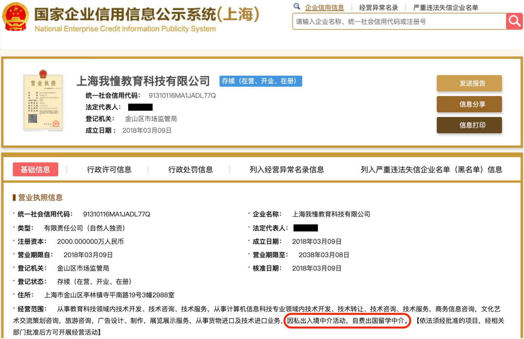The image size is (524, 339).
Task: Click license section 登记机关 value 金山区市场监管局
Action: coord(83,268)
